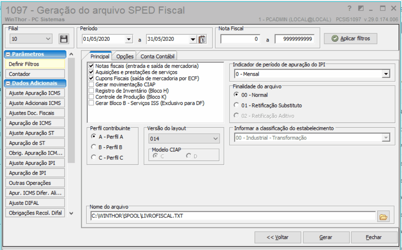This screenshot has width=402, height=250.
Task: Open Ajuste Apuração IPI sidebar item
Action: pos(35,163)
